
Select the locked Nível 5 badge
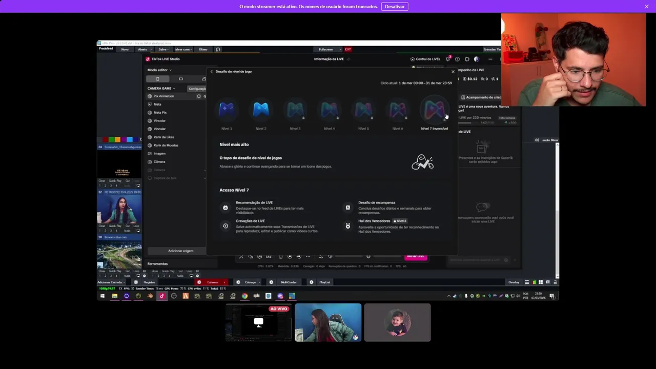(363, 109)
